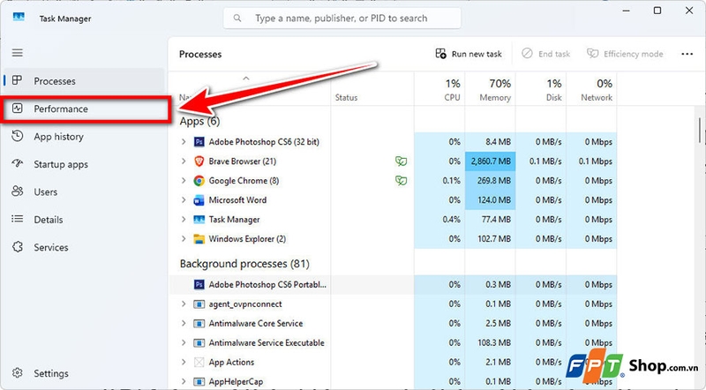The height and width of the screenshot is (390, 706).
Task: Sort by Network column header
Action: click(591, 89)
